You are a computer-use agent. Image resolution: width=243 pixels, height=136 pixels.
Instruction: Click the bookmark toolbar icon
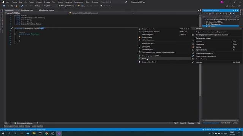(101, 6)
